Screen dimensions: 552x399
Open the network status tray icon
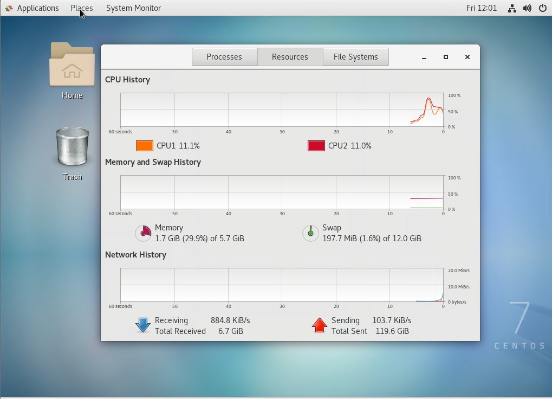[512, 8]
